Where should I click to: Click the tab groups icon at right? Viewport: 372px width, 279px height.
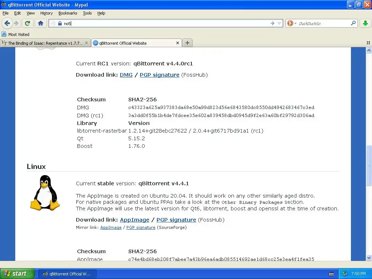click(x=368, y=43)
